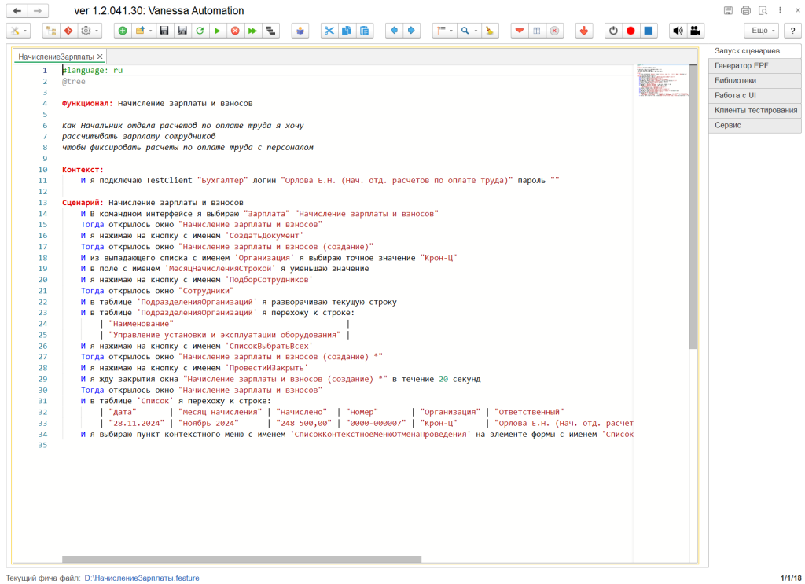This screenshot has height=584, width=805.
Task: Toggle the sound speaker icon
Action: point(677,31)
